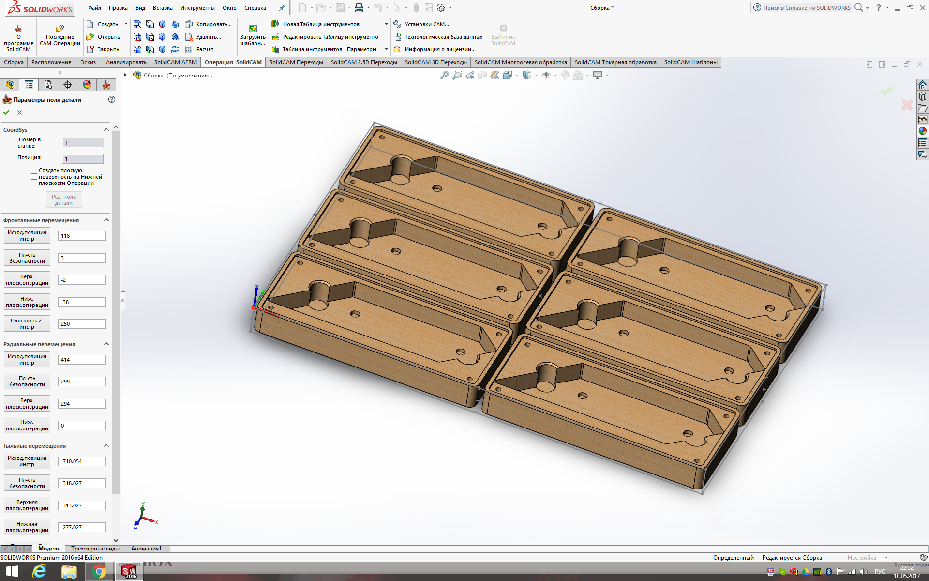Open the Инструменты menu
This screenshot has width=929, height=581.
[197, 8]
